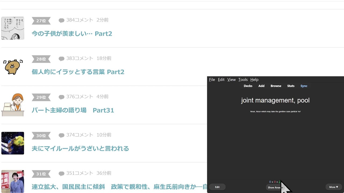
Task: Click the 383コメント count text
Action: [x=80, y=58]
